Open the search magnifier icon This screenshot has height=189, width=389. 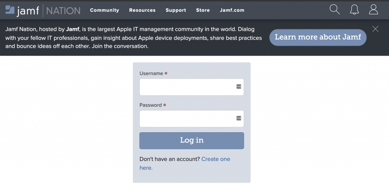(334, 9)
